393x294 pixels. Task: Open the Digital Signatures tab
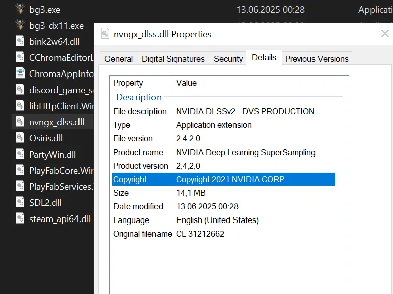pyautogui.click(x=173, y=59)
